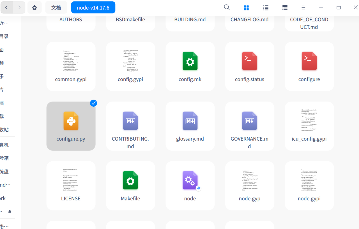Click the node.gyp file name label

[x=250, y=199]
